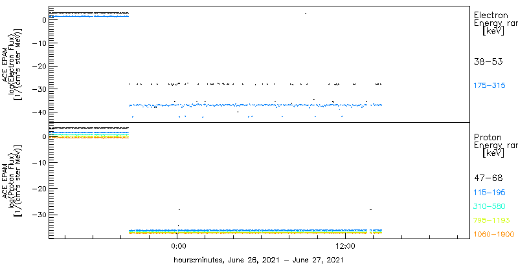
Task: Click the -10 tick label on proton plot
Action: [38, 162]
